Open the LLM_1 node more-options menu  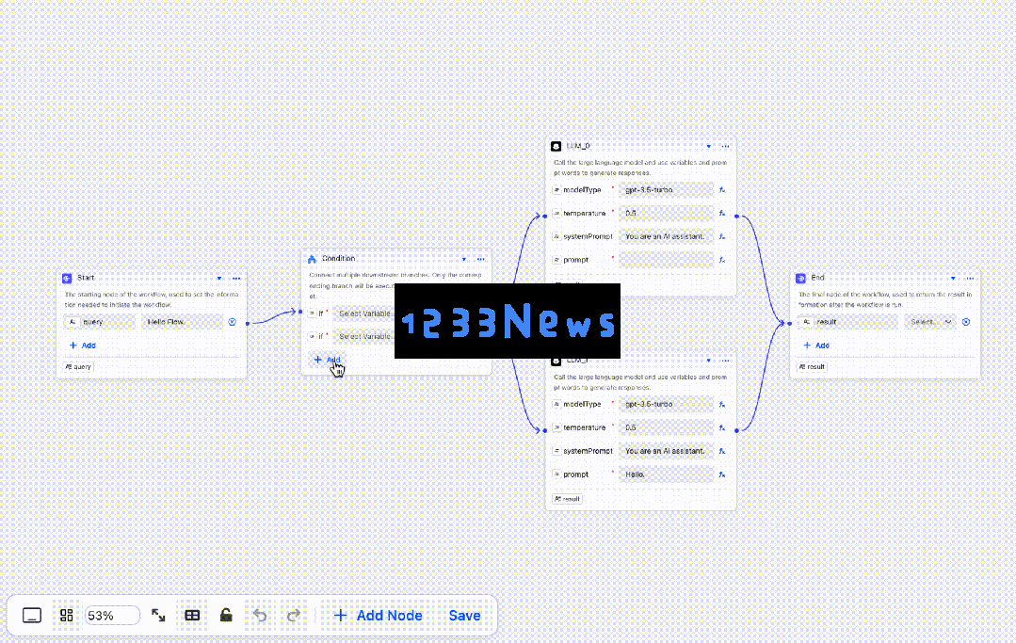725,361
